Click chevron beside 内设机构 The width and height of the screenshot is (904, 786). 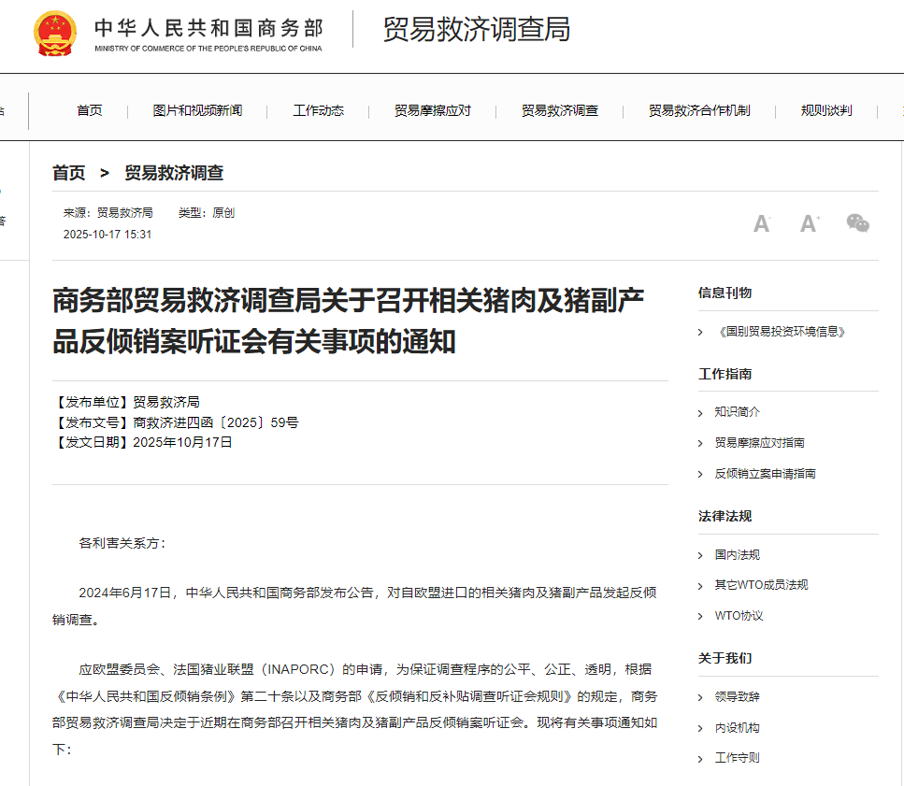point(700,729)
